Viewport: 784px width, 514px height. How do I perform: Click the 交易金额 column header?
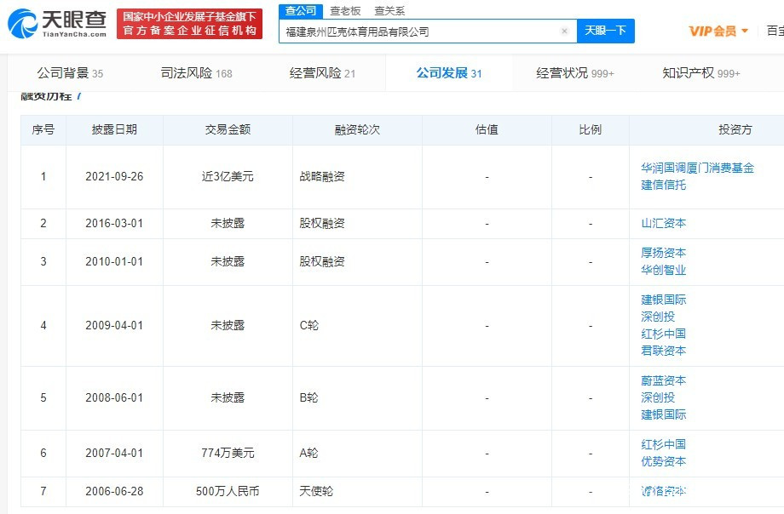(x=228, y=130)
